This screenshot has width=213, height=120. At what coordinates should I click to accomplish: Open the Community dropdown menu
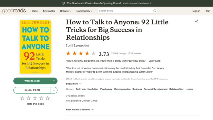[x=84, y=11]
